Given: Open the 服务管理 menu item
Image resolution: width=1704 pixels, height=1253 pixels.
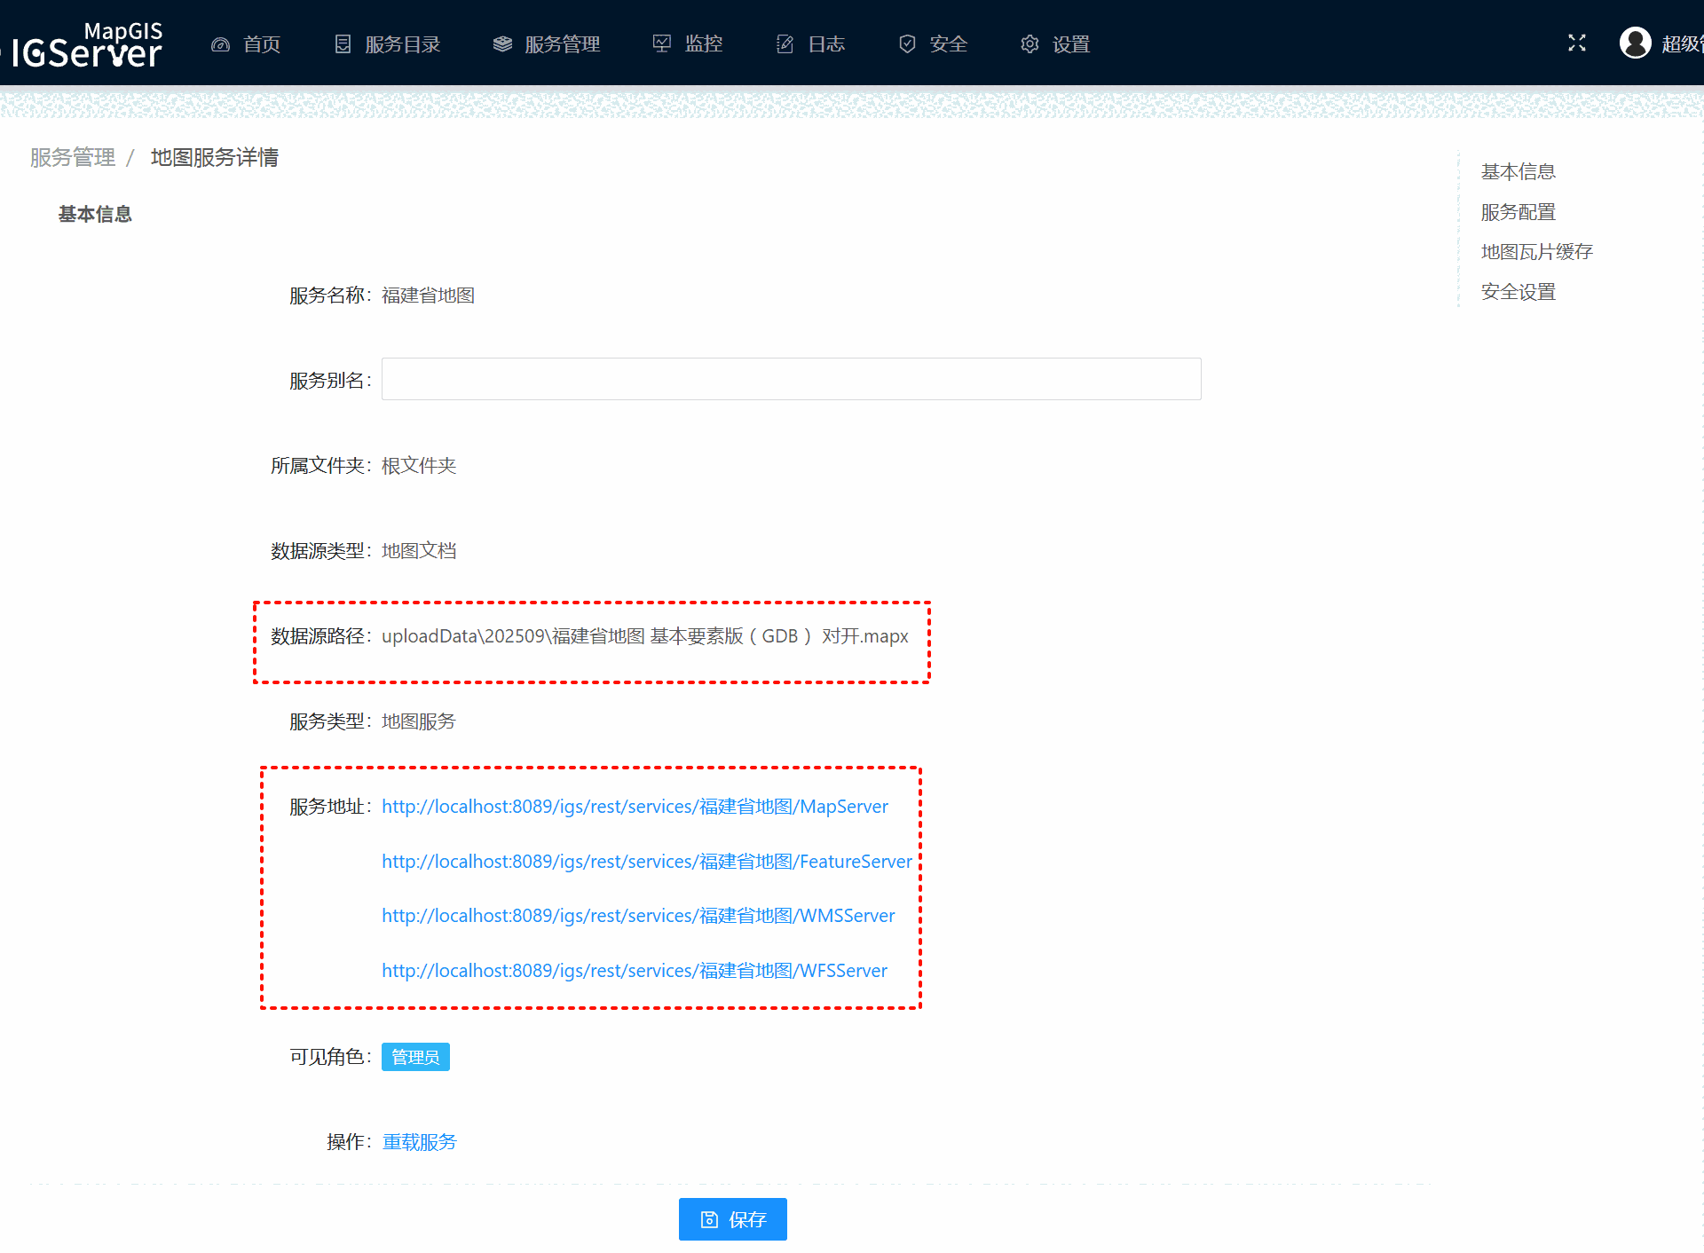Looking at the screenshot, I should pos(562,44).
